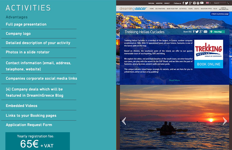The image size is (232, 150).
Task: Share this listing on Google+
Action: [x=201, y=32]
